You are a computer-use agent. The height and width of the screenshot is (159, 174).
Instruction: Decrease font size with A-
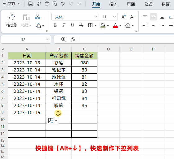132,17
